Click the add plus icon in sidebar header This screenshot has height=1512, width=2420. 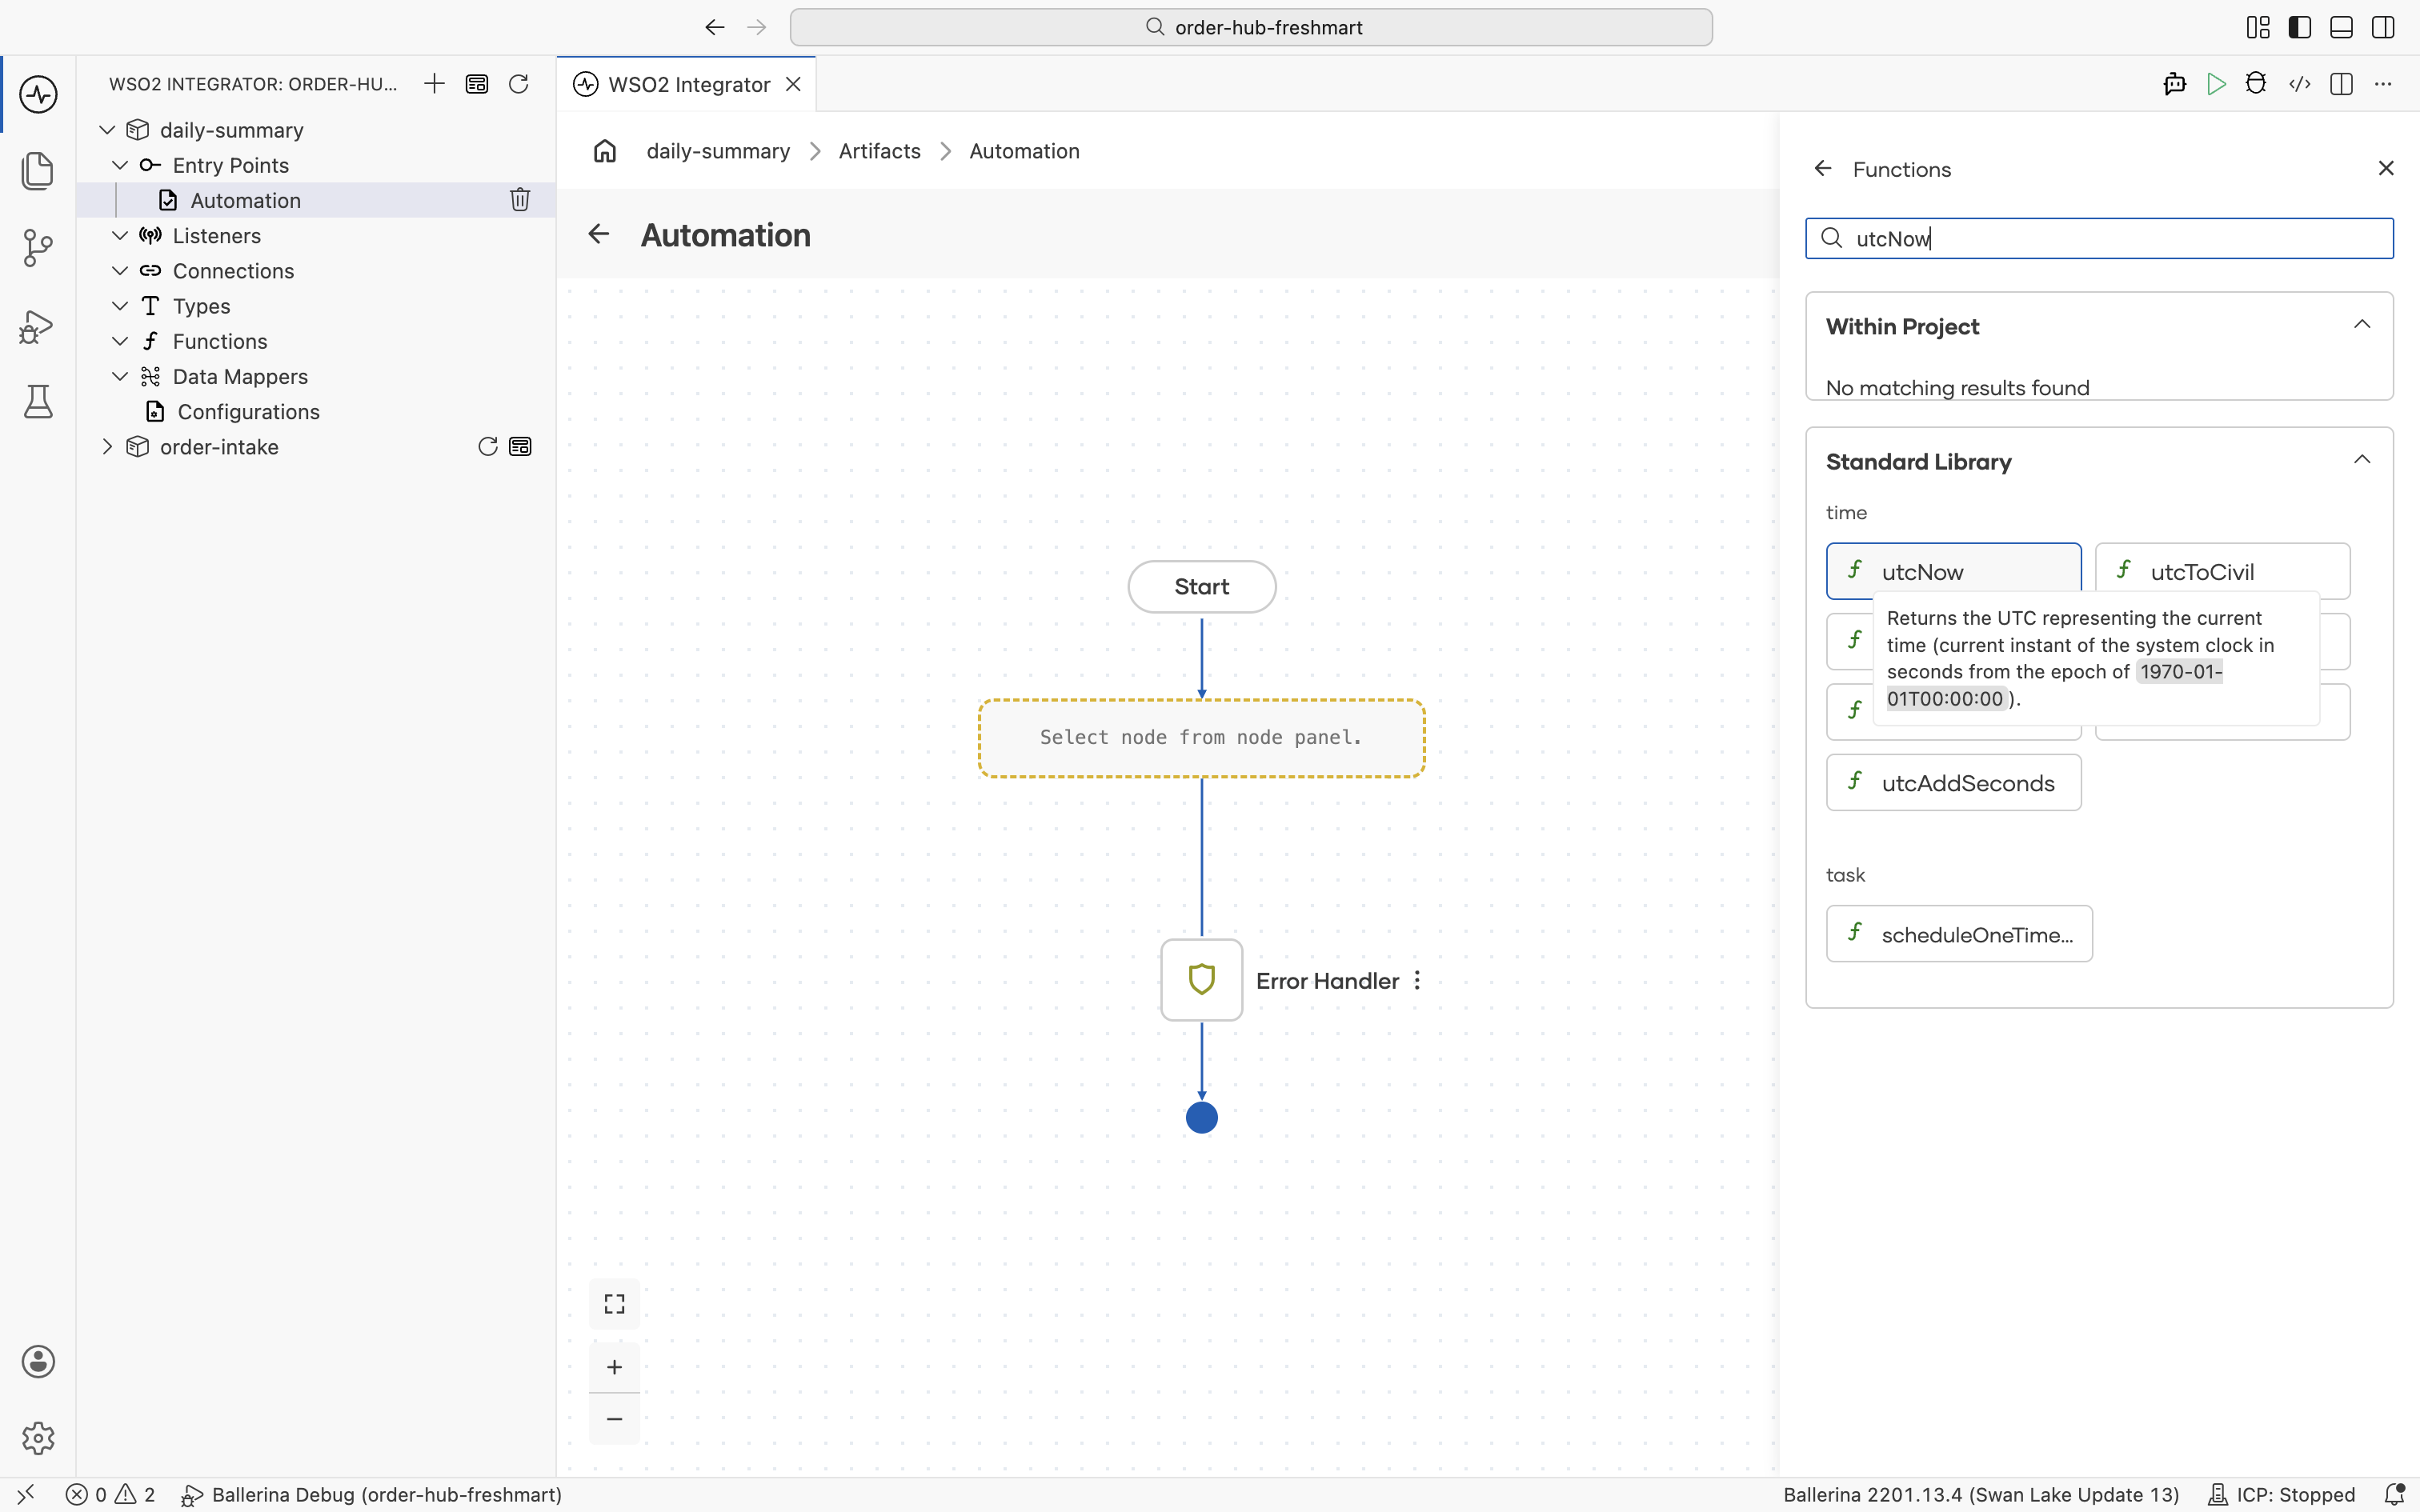434,84
